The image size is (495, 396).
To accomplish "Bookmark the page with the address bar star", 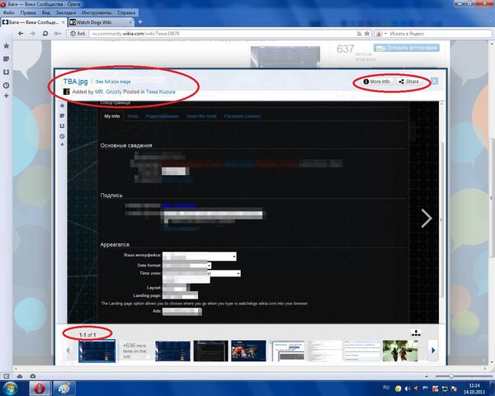I will click(x=366, y=34).
